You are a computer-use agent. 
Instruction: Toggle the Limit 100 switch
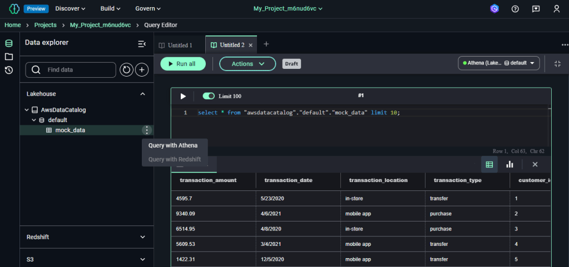(209, 96)
